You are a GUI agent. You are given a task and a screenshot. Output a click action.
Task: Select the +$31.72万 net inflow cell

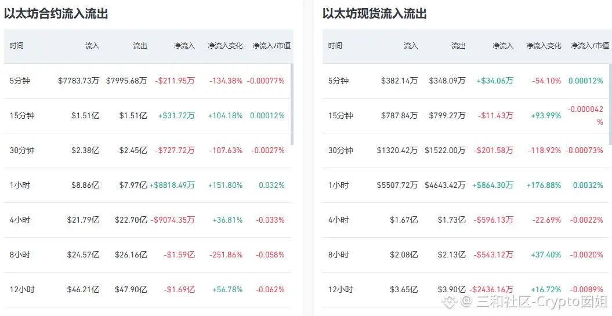[x=176, y=115]
